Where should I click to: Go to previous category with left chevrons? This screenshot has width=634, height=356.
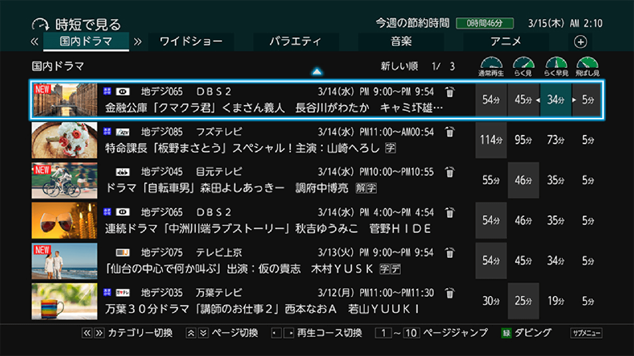[x=35, y=42]
